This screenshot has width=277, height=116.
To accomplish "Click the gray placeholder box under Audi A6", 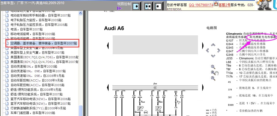I will 155,45.
